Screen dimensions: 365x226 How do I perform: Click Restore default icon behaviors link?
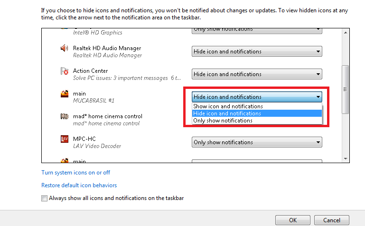coord(79,185)
